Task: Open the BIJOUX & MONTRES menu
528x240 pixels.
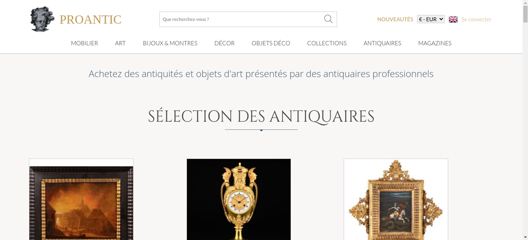Action: pos(170,43)
